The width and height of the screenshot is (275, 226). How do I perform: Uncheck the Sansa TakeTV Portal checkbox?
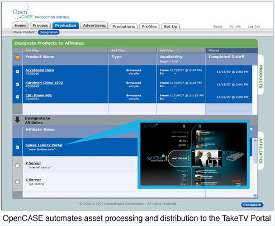[x=17, y=147]
